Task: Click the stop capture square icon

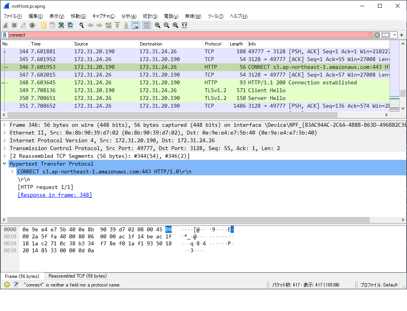Action: pyautogui.click(x=14, y=25)
